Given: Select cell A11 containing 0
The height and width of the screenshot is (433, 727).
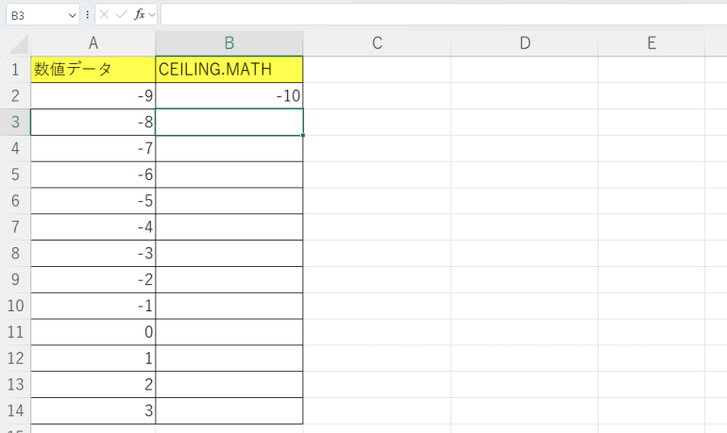Looking at the screenshot, I should pos(93,333).
